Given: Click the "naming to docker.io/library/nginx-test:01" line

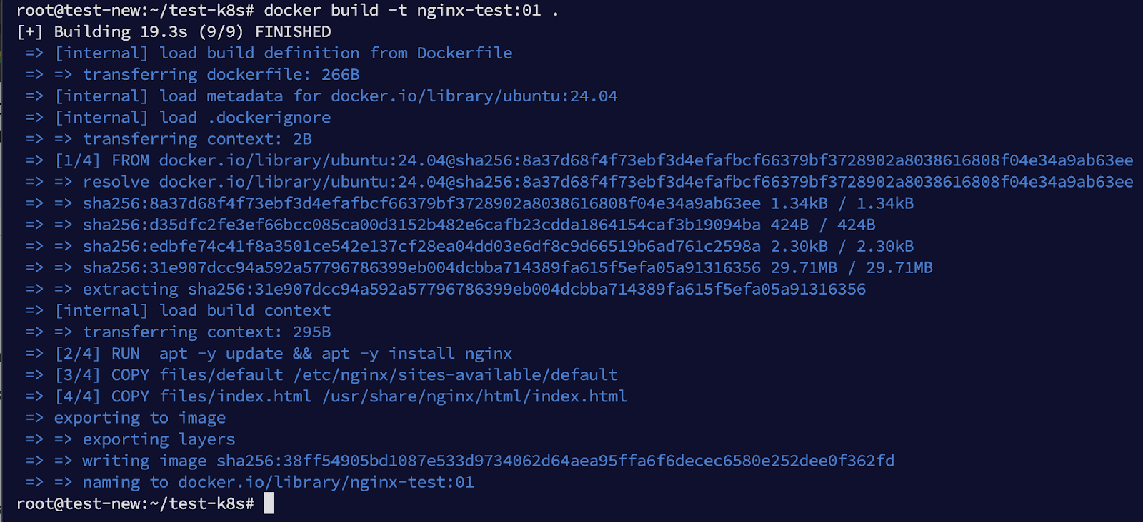Looking at the screenshot, I should click(x=278, y=482).
